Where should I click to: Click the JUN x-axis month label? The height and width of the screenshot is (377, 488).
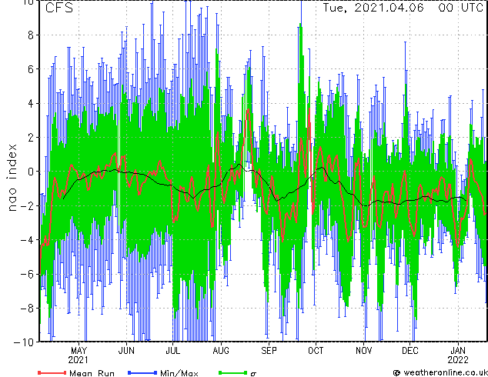click(x=126, y=351)
